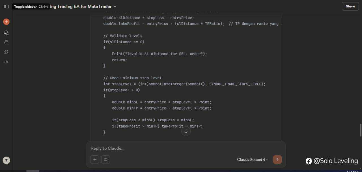Click the page vertical scrollbar thumb
Screen dimensions: 362x172
[x=360, y=130]
